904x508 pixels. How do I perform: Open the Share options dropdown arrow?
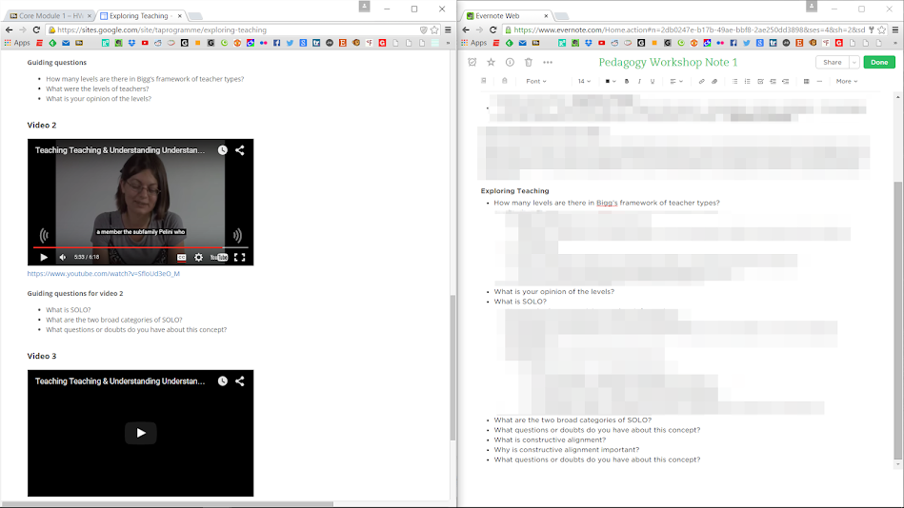click(854, 62)
